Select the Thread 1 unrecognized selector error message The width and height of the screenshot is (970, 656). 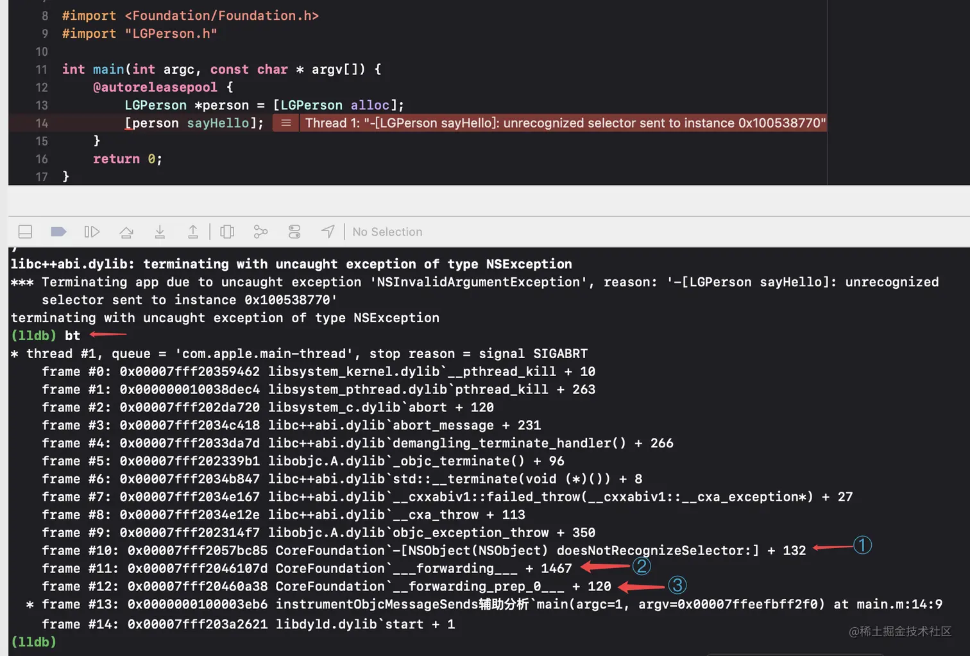pyautogui.click(x=565, y=123)
